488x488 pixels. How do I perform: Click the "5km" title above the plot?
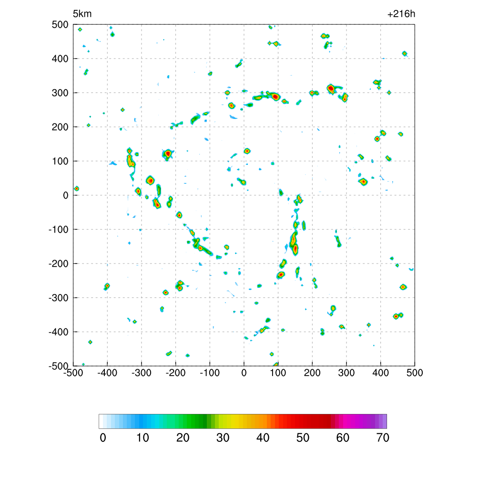point(82,14)
